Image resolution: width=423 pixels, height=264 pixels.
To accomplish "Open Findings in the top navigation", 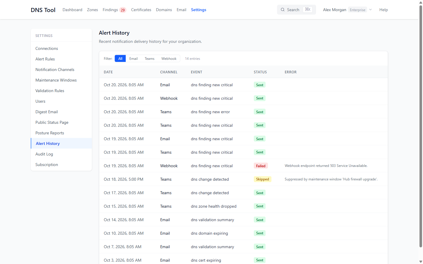I will point(114,10).
